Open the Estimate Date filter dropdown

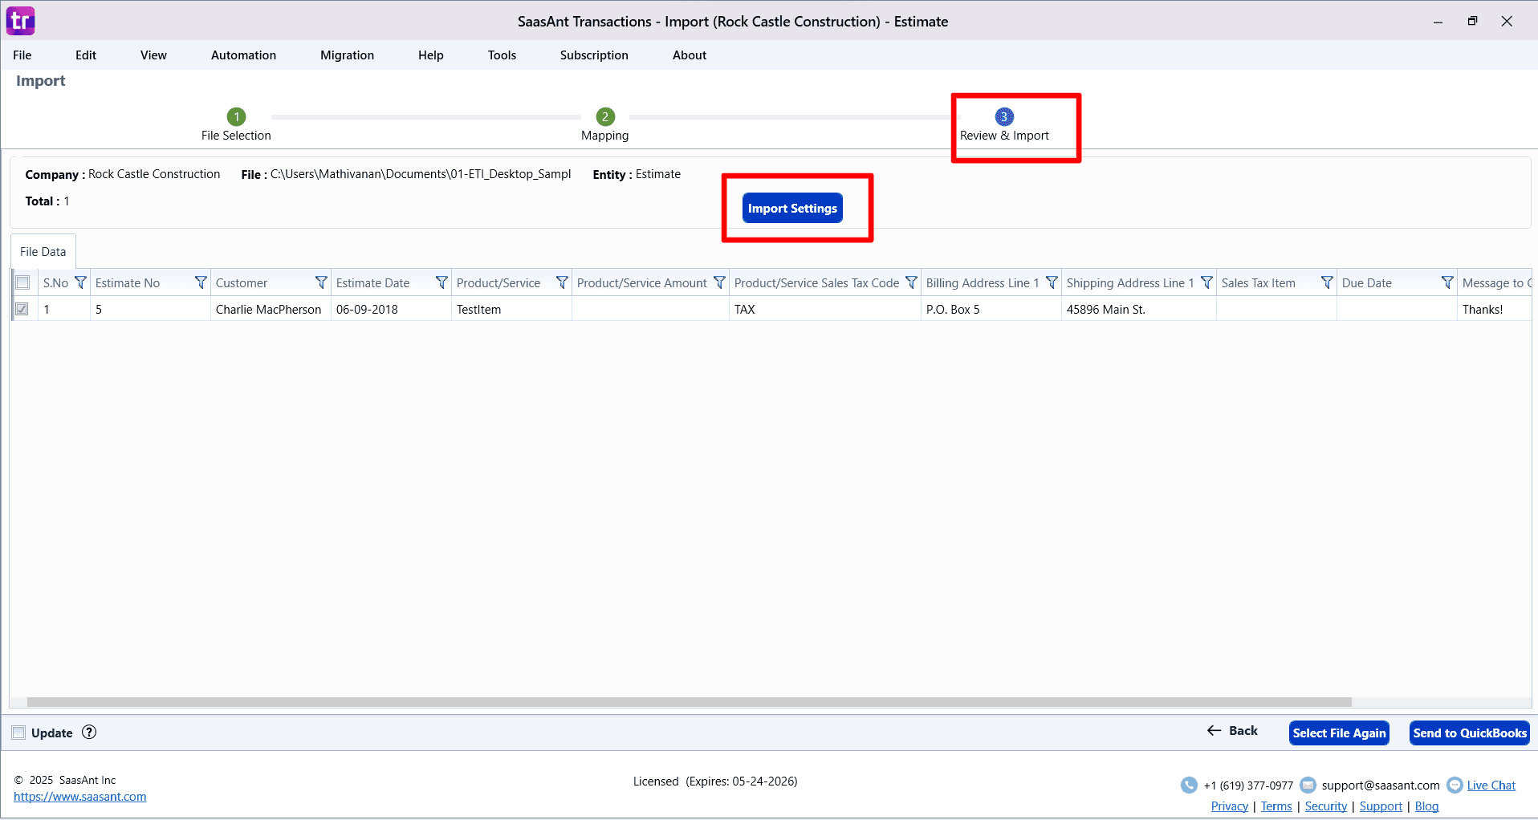pyautogui.click(x=441, y=282)
